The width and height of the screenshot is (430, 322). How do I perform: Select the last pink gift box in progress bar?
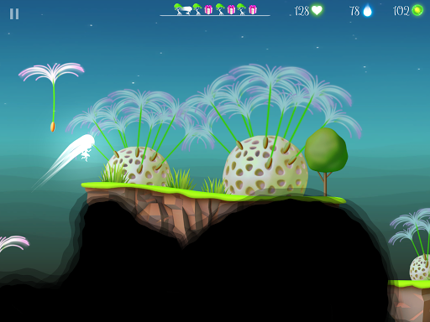(x=253, y=10)
